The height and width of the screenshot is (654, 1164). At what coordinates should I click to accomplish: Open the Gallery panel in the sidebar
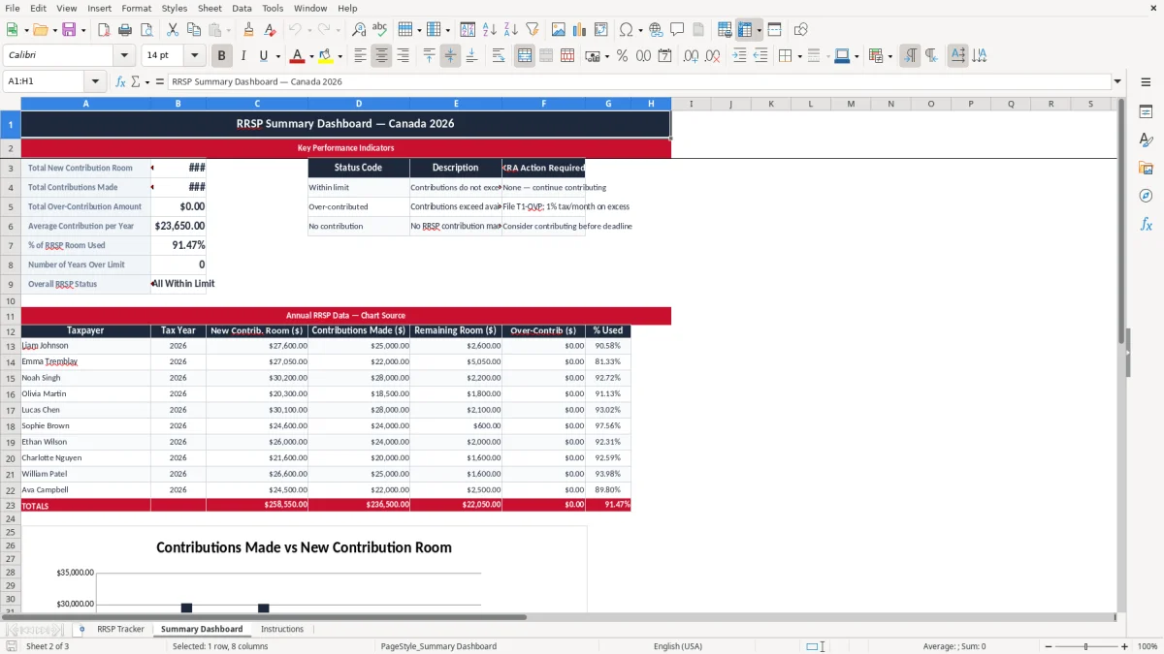tap(1146, 168)
